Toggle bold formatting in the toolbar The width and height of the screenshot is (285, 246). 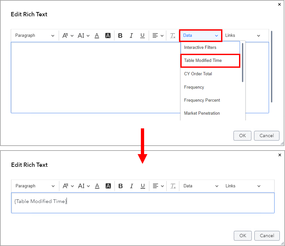(x=120, y=36)
